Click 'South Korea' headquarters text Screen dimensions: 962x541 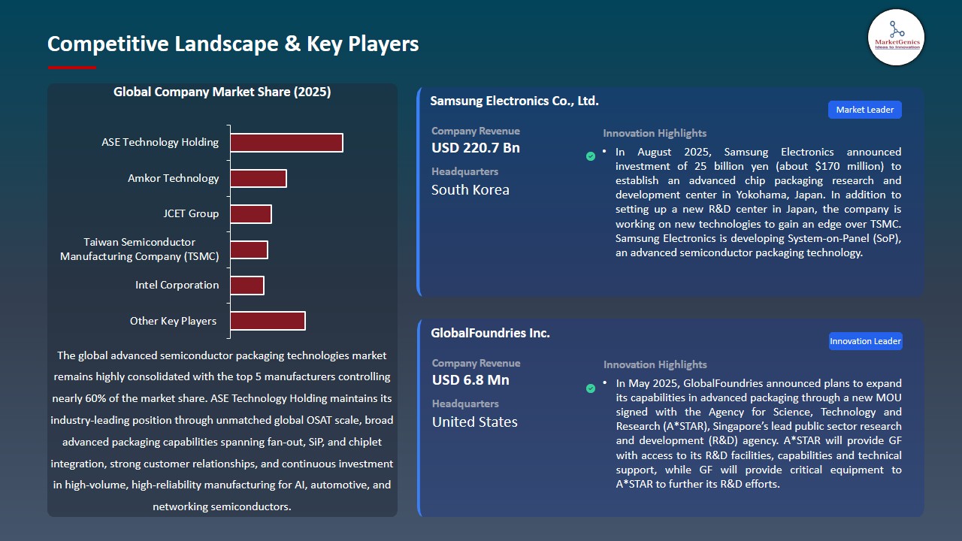click(x=470, y=190)
